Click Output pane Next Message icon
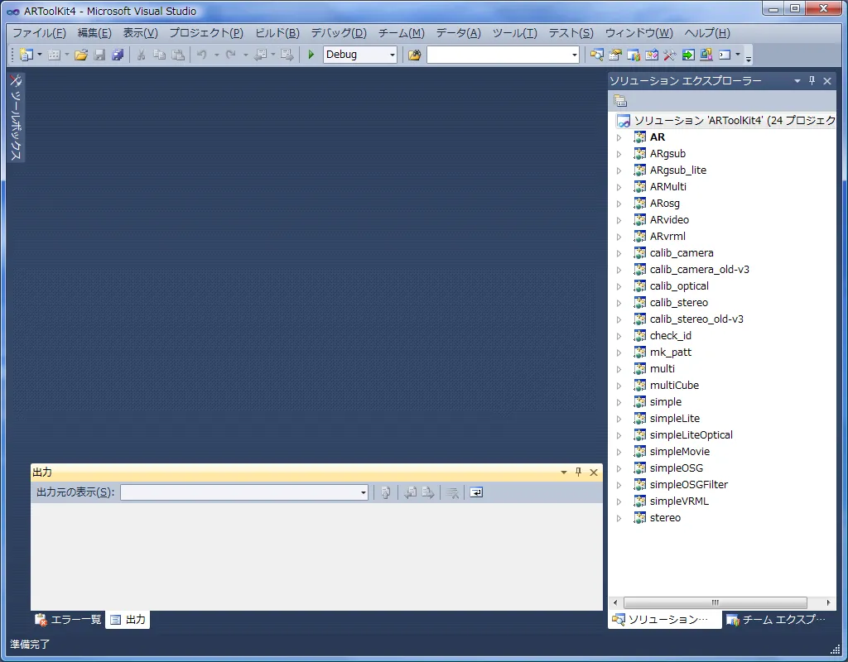Screen dimensions: 848x662 tap(428, 492)
